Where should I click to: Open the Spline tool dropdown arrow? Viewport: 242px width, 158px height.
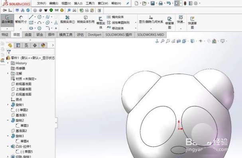click(x=51, y=17)
